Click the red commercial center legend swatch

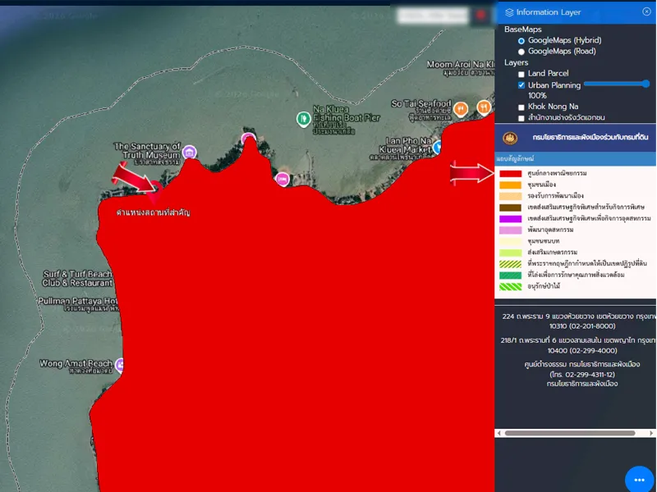point(509,174)
